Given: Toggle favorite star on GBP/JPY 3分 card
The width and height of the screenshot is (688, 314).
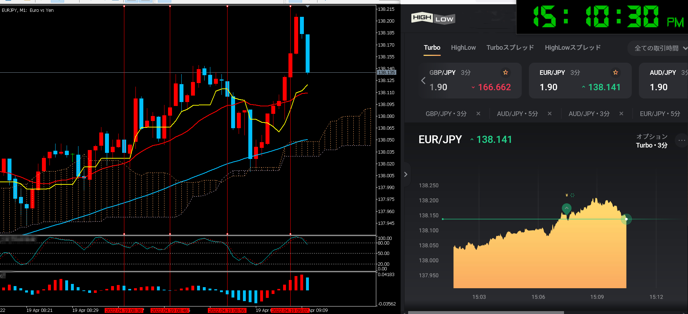Looking at the screenshot, I should point(505,73).
